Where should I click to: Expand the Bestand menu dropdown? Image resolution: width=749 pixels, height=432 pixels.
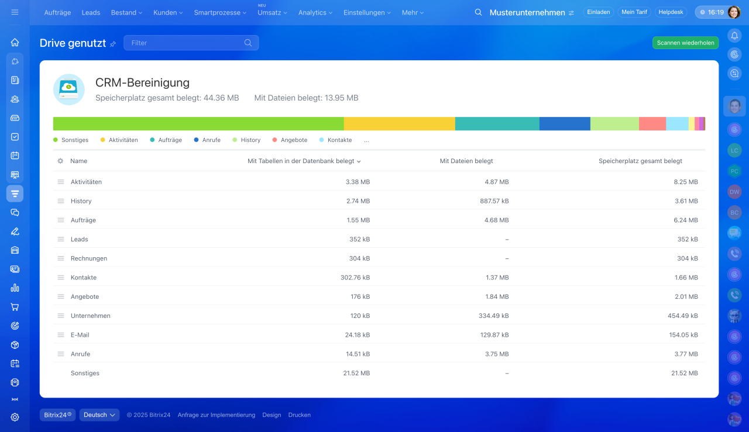[x=126, y=12]
